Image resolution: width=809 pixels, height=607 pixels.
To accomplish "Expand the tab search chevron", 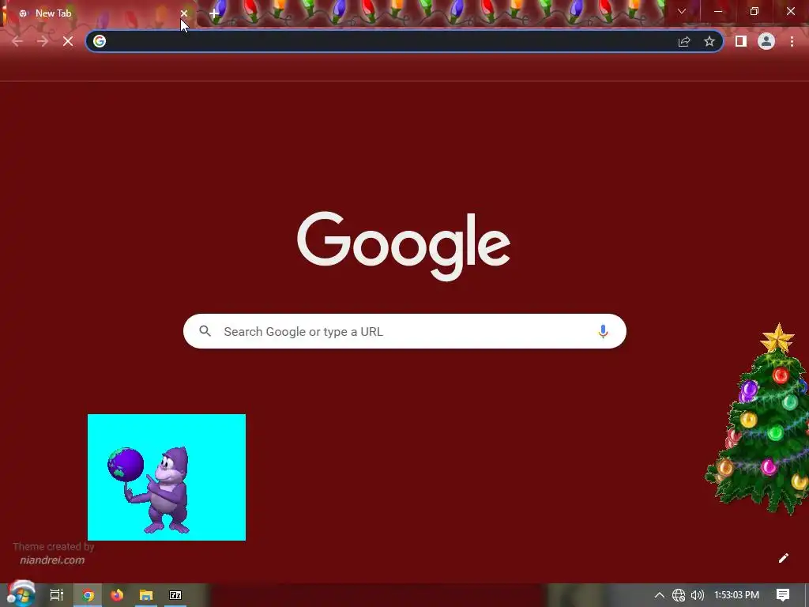I will pyautogui.click(x=682, y=11).
